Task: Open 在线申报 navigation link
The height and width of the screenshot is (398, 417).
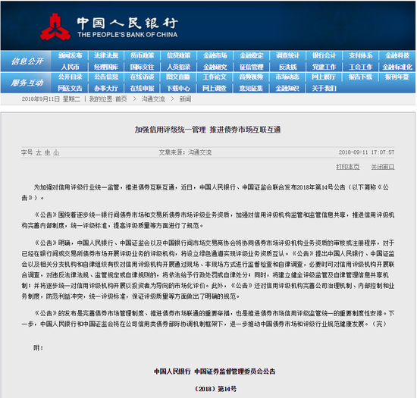Action: click(143, 88)
